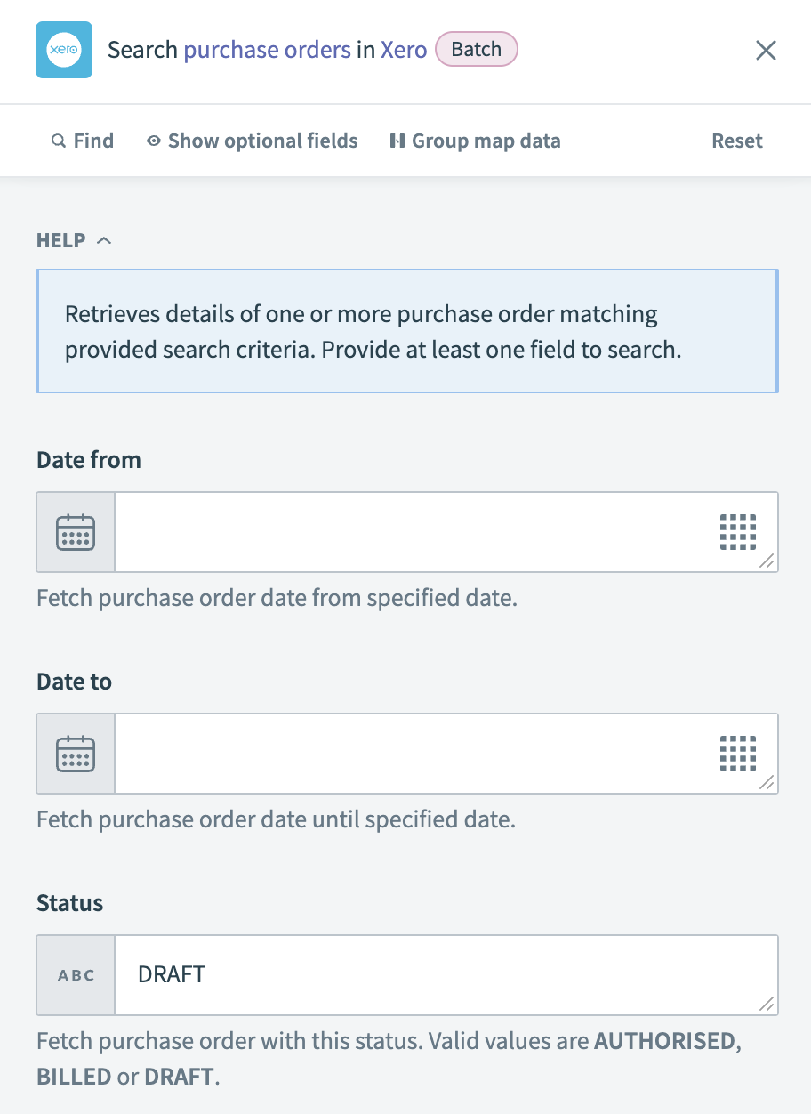Click the Batch badge in the header
811x1114 pixels.
point(477,50)
